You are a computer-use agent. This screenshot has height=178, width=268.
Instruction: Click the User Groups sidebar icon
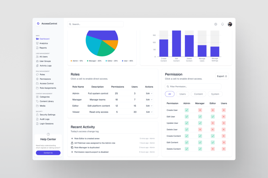click(37, 61)
